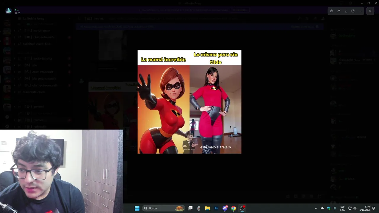Click the microphone tray icon

point(335,208)
